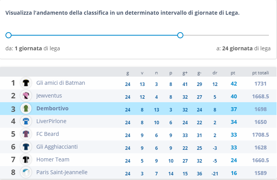Viewport: 277px width, 180px height.
Task: Click the 'dr' column header
Action: click(215, 73)
